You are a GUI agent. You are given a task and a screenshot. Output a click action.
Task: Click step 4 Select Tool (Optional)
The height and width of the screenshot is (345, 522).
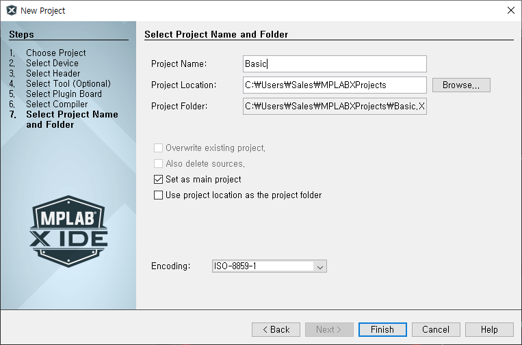tap(68, 84)
